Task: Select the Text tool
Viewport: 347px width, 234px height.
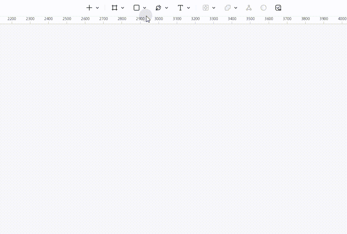Action: (180, 8)
